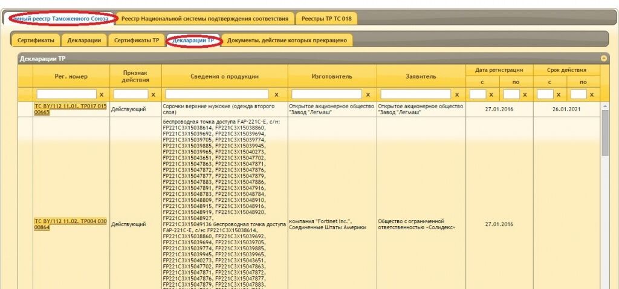
Task: Select the Сорочки верхние мужские product cell
Action: pos(225,109)
